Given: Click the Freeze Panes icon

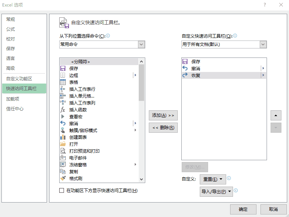Looking at the screenshot, I should click(63, 165).
